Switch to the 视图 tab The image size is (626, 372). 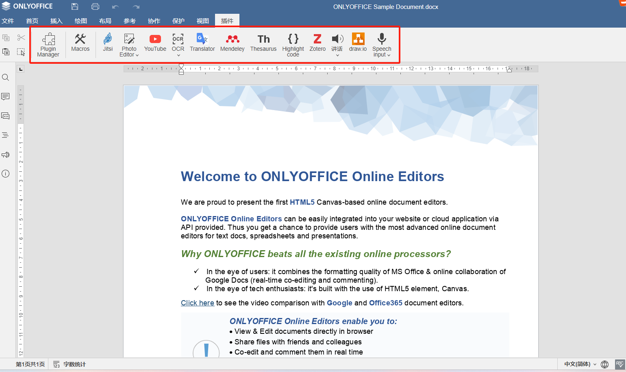tap(203, 21)
